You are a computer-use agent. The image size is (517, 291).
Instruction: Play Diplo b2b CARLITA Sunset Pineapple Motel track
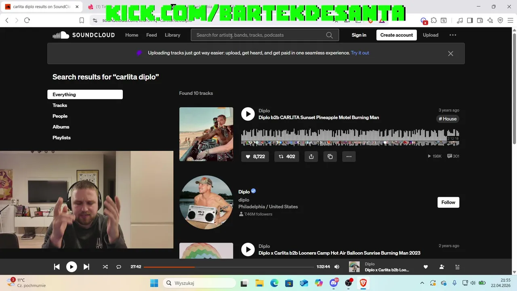(x=248, y=114)
